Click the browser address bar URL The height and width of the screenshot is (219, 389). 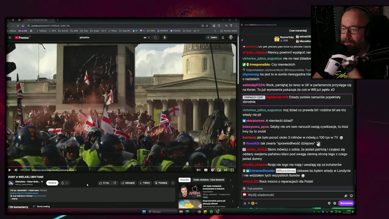coord(50,26)
